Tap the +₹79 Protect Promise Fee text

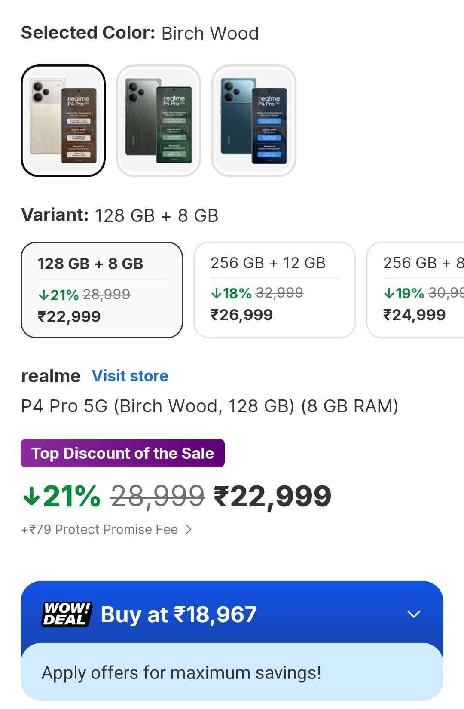[100, 529]
